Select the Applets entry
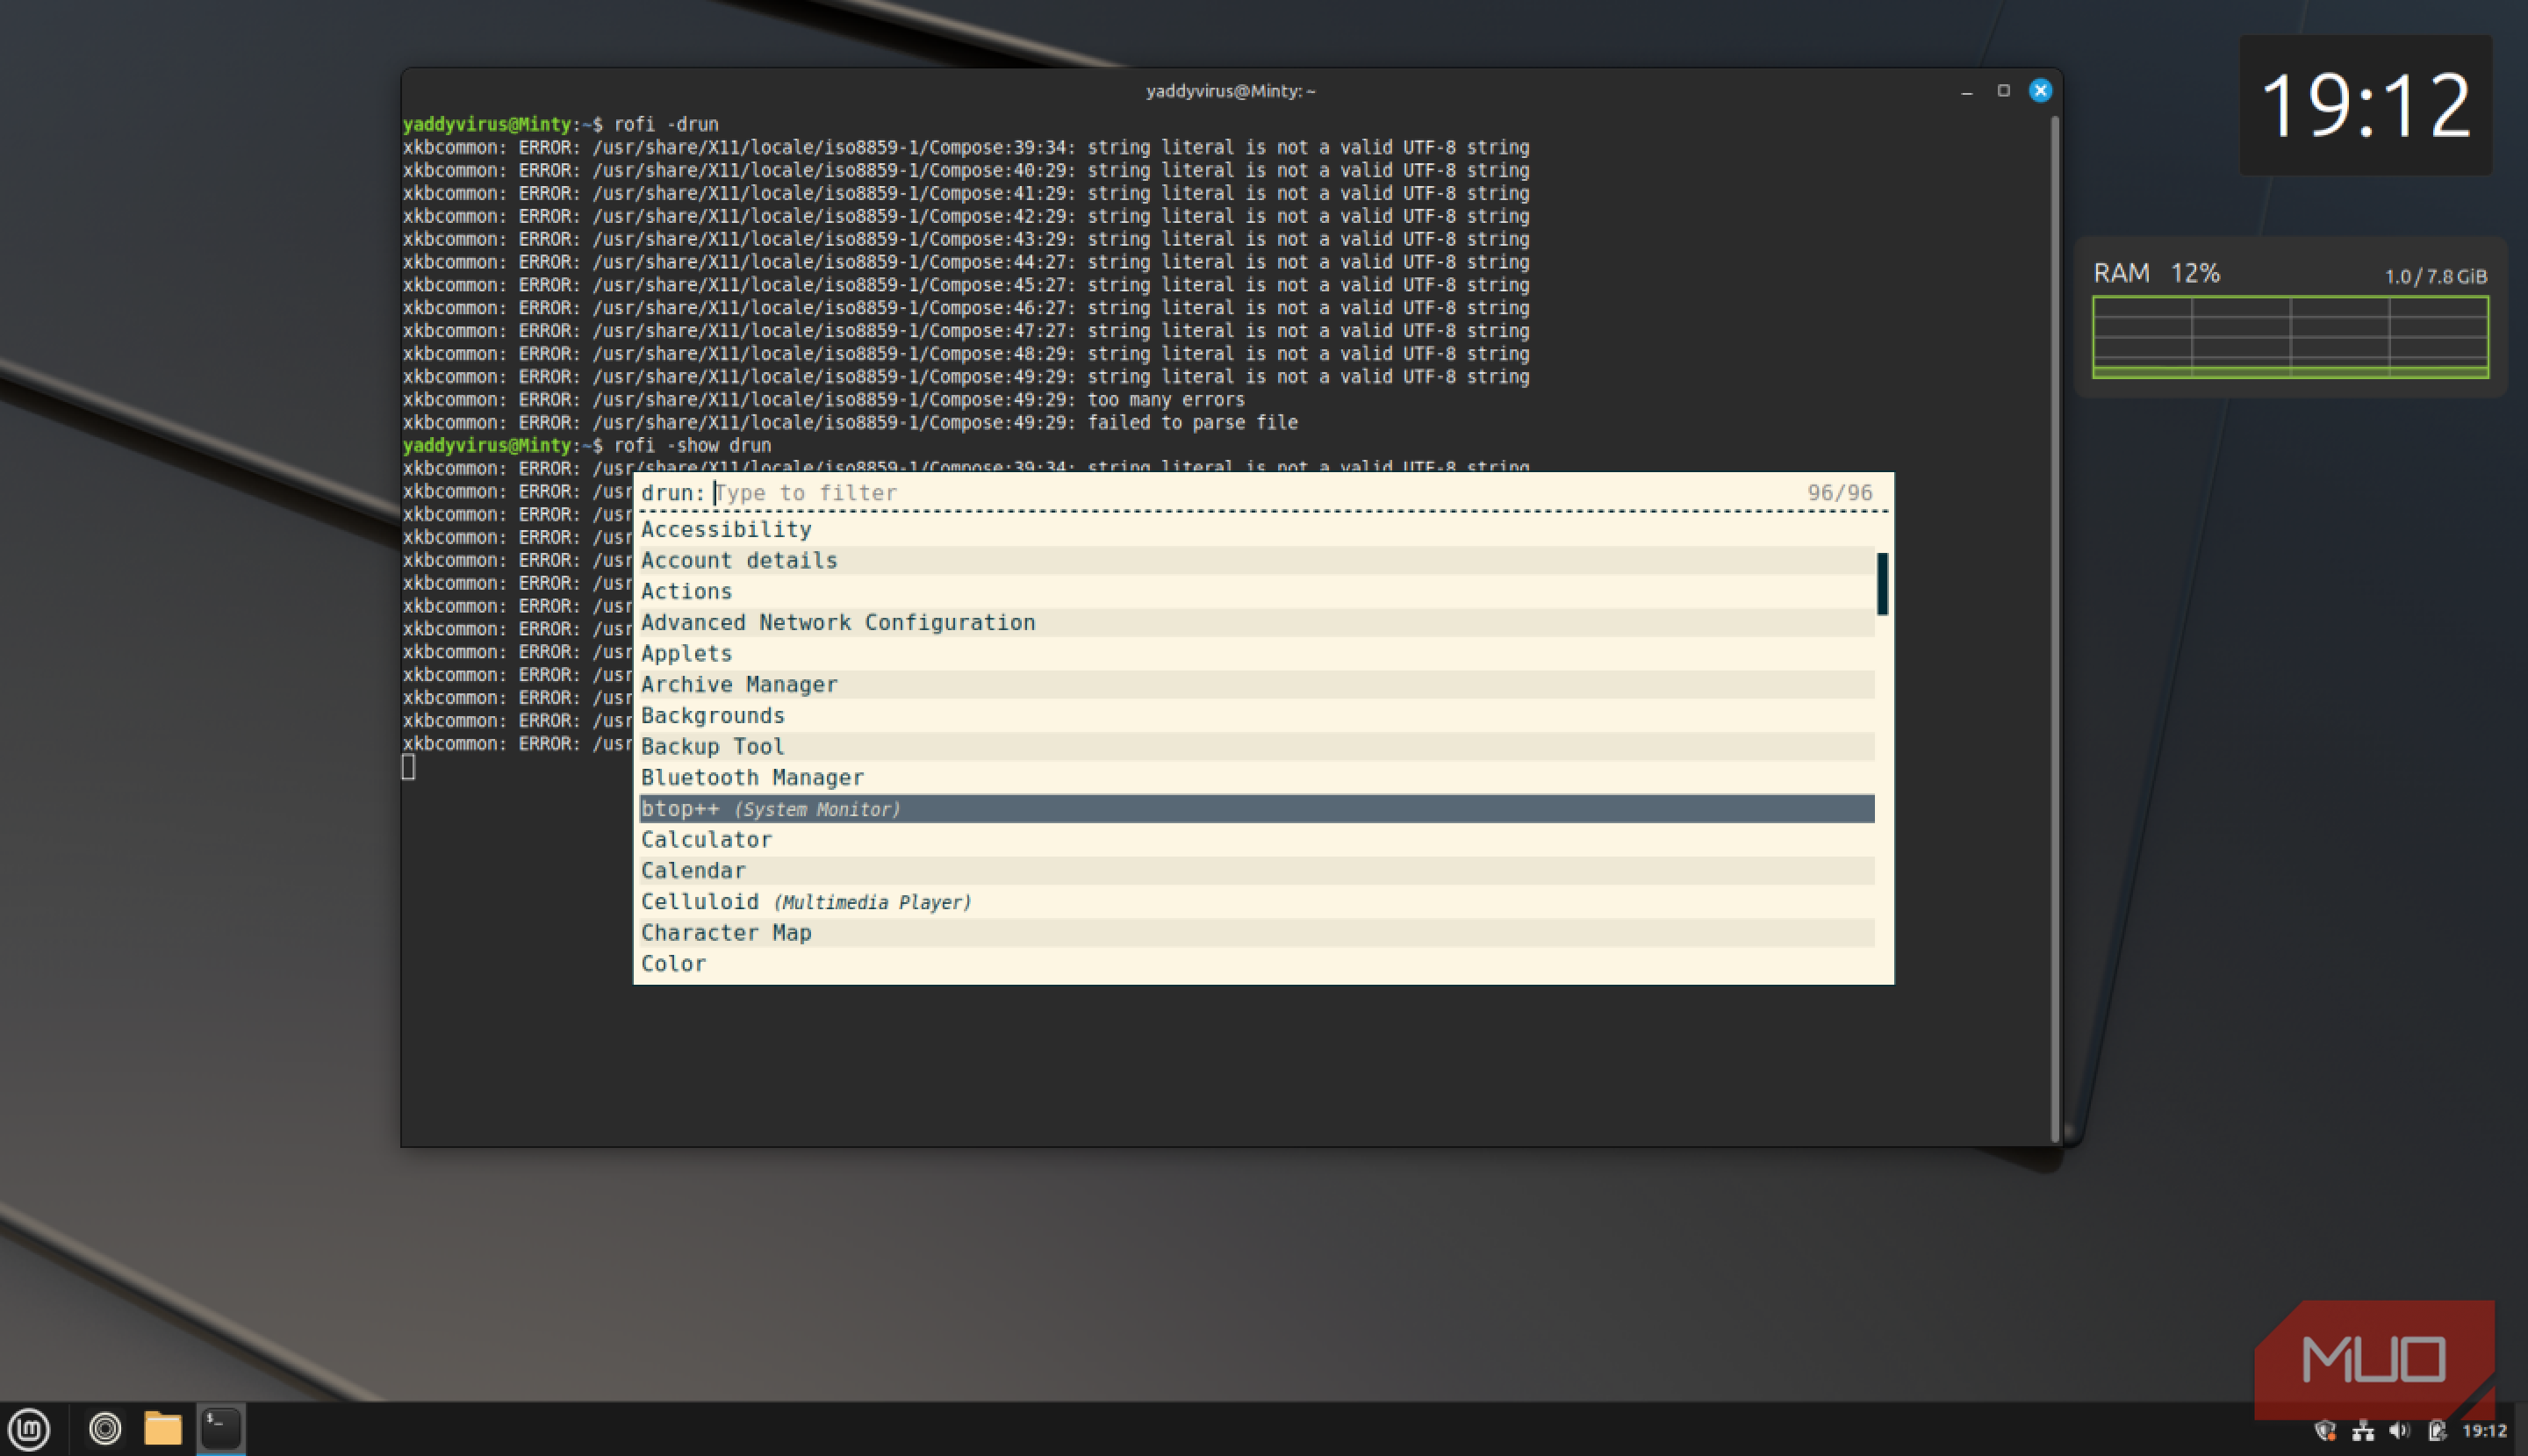 1257,654
